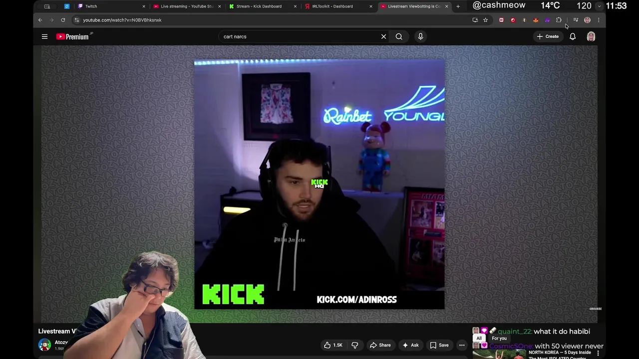Open YouTube notifications bell

click(573, 36)
